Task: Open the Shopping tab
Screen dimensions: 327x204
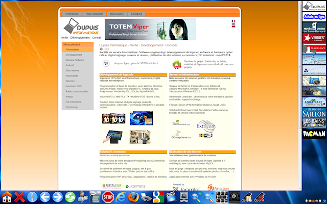Action: pos(136,14)
